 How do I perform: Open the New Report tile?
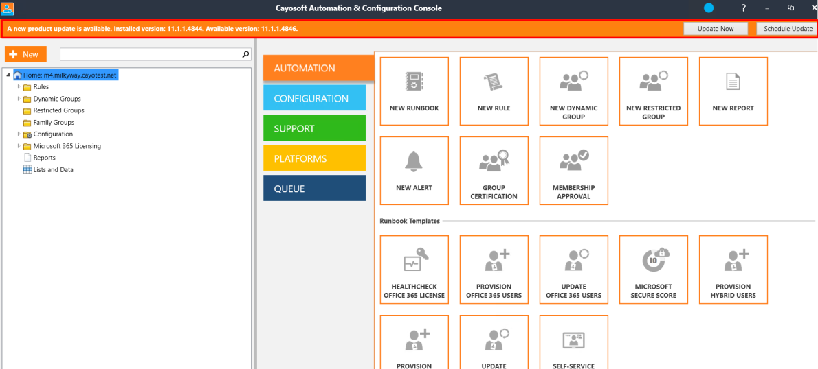(733, 91)
